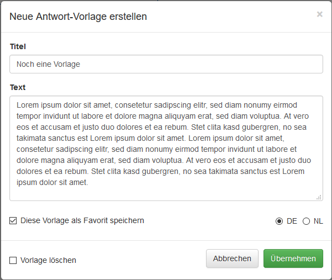
Task: Uncheck the favorite template checkbox
Action: [13, 221]
